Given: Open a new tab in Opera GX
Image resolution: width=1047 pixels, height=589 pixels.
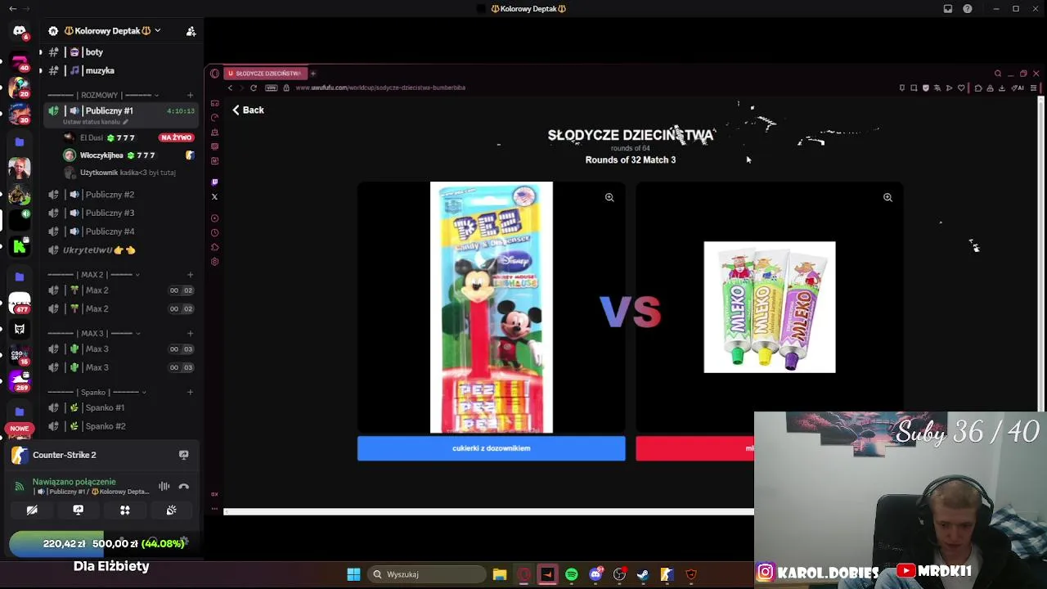Looking at the screenshot, I should tap(312, 74).
